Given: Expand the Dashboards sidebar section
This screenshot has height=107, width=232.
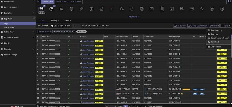Looking at the screenshot, I should pyautogui.click(x=34, y=2).
